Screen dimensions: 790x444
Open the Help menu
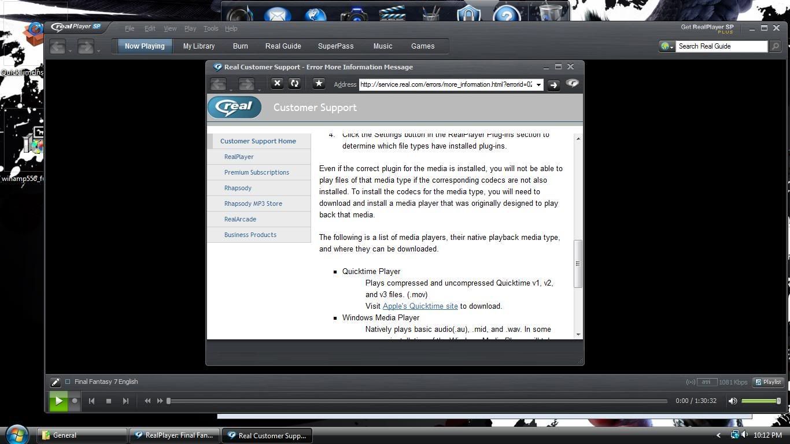click(x=231, y=28)
